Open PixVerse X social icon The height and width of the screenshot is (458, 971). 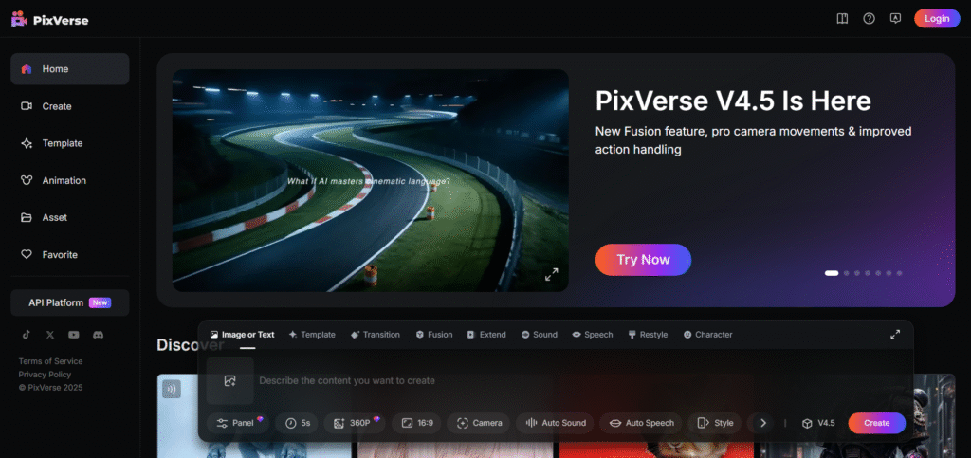coord(50,334)
